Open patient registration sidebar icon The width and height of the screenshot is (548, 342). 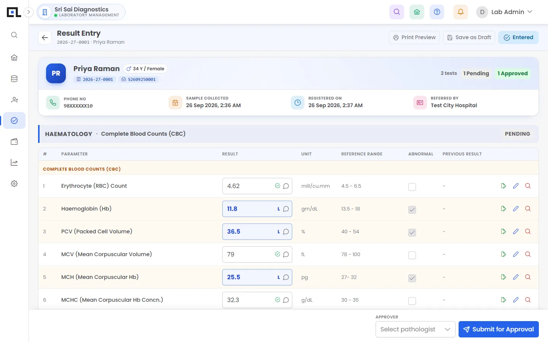(14, 100)
